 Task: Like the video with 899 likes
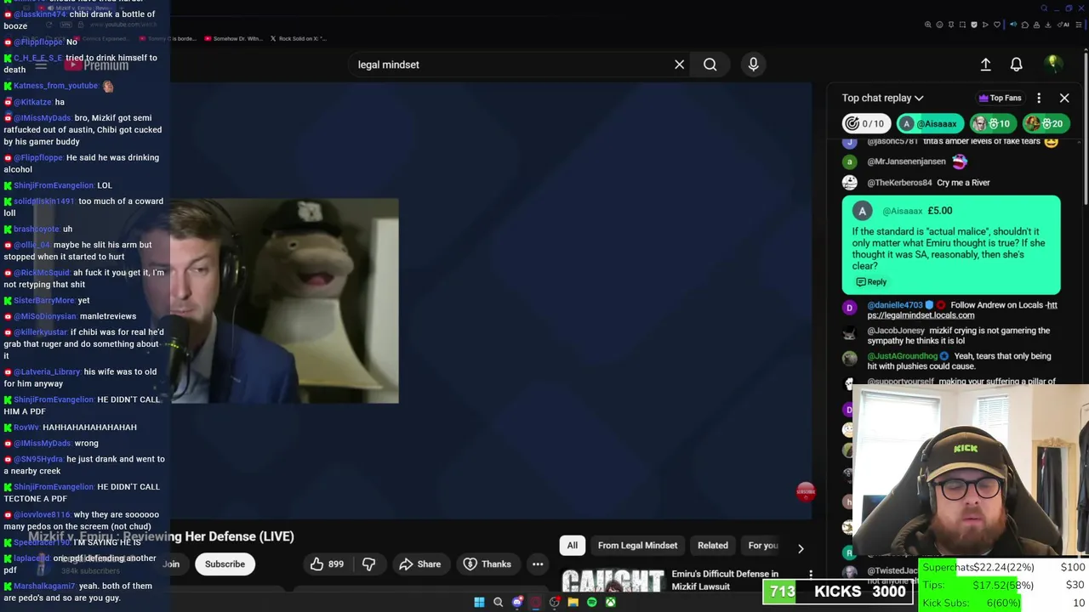(327, 564)
